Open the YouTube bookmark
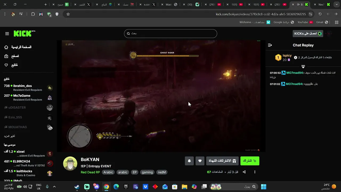341x192 pixels. point(305,22)
